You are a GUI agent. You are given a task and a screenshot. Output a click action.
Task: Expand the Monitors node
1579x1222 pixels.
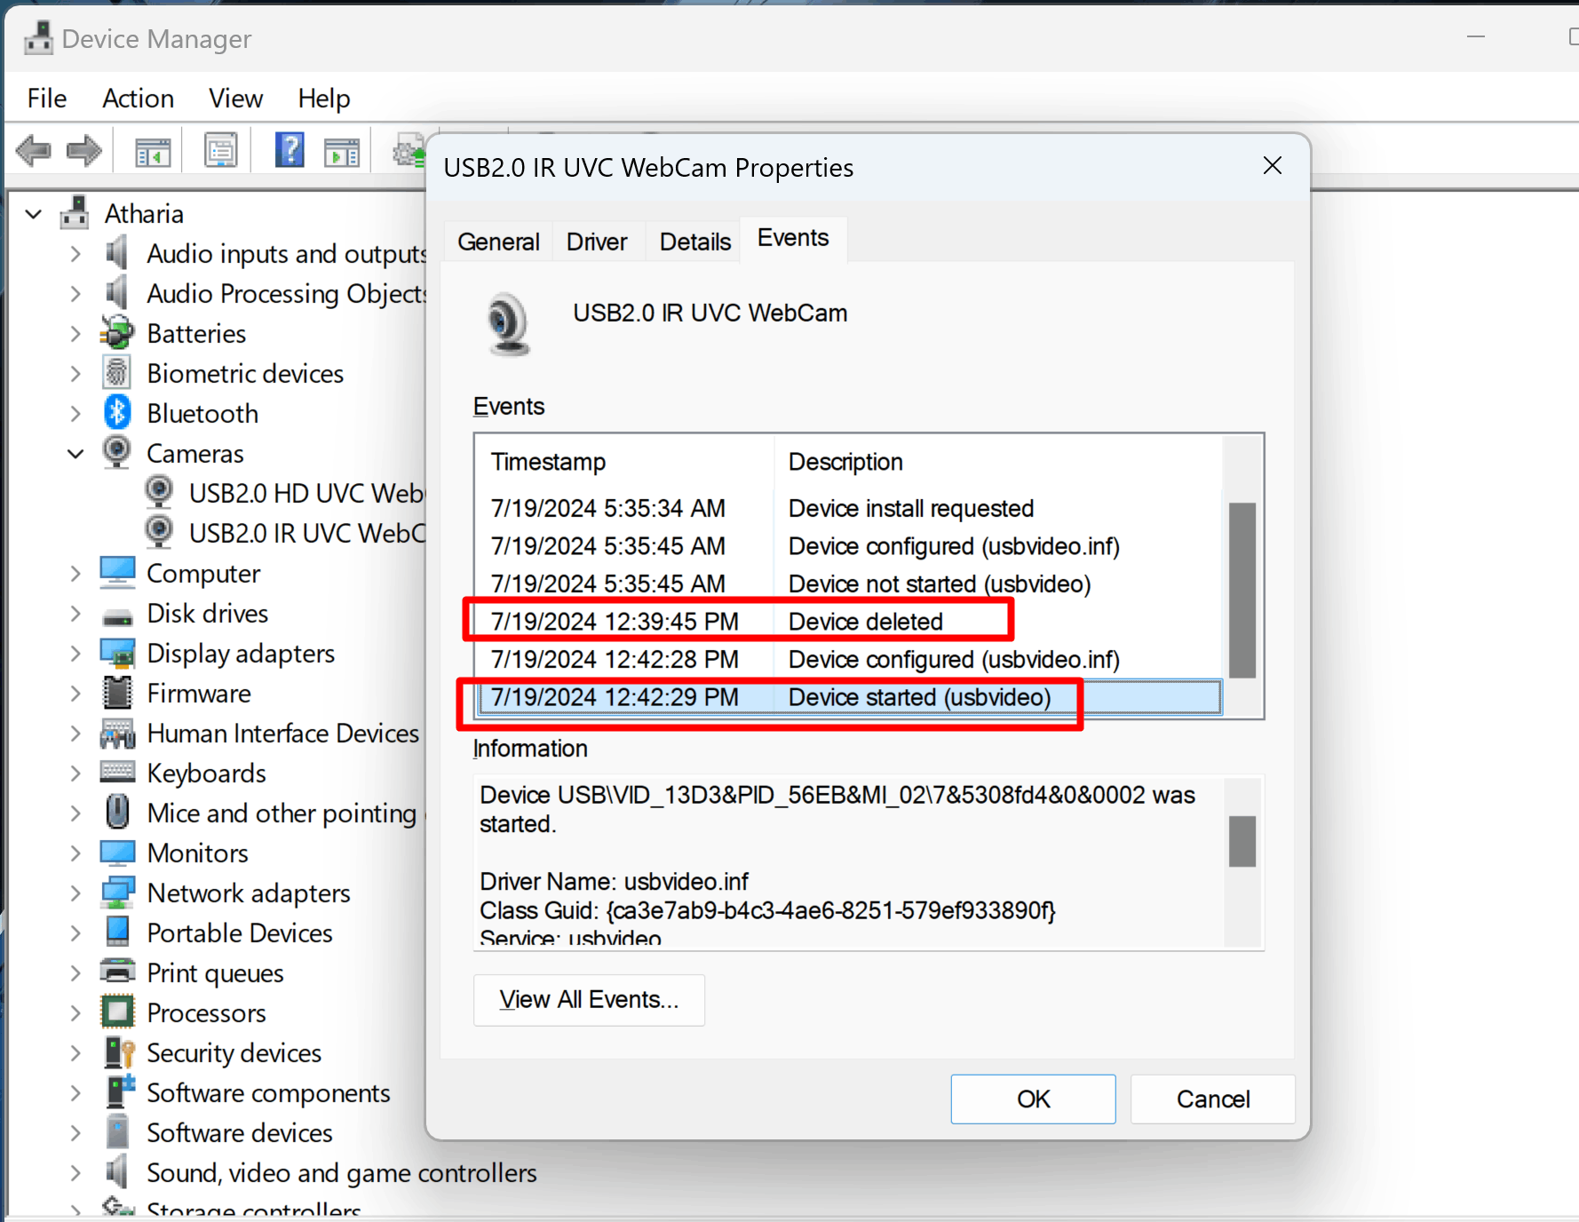pos(75,853)
